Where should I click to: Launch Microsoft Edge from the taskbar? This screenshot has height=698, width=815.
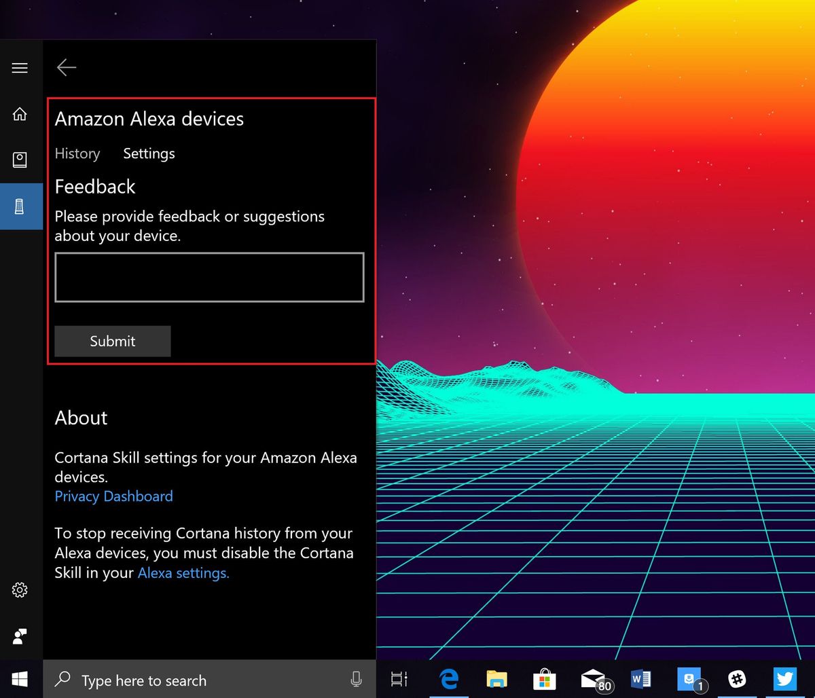448,679
